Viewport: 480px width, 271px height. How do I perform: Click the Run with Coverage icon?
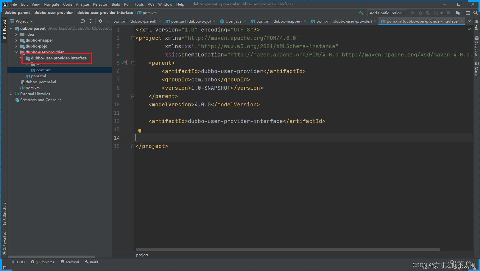point(428,13)
